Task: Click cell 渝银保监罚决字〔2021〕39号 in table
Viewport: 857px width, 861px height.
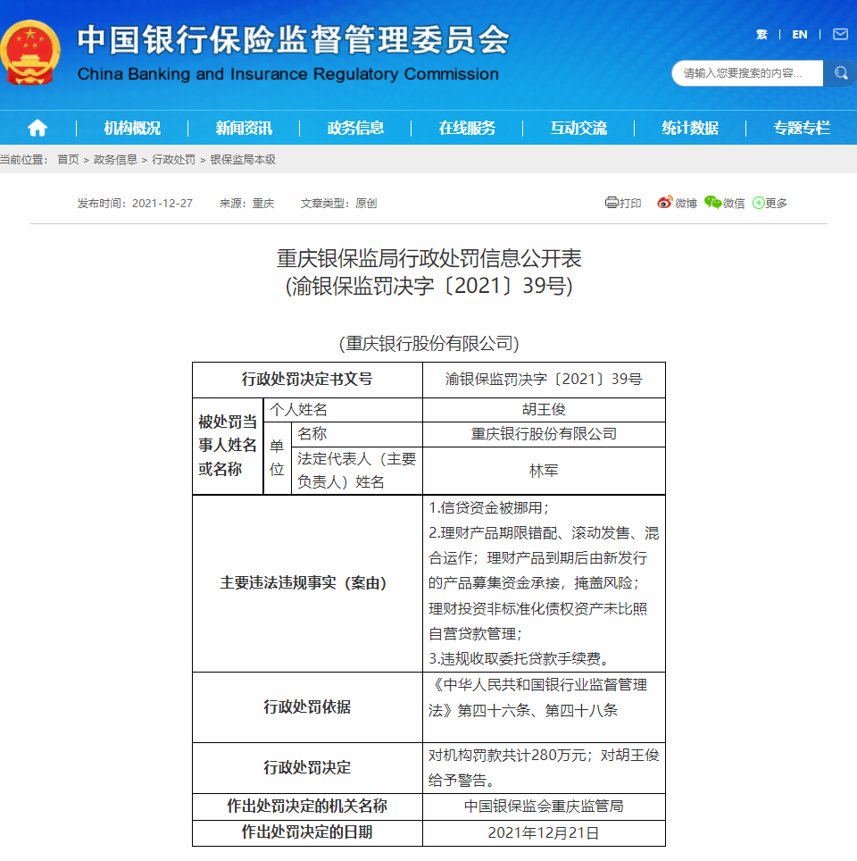Action: pyautogui.click(x=544, y=379)
